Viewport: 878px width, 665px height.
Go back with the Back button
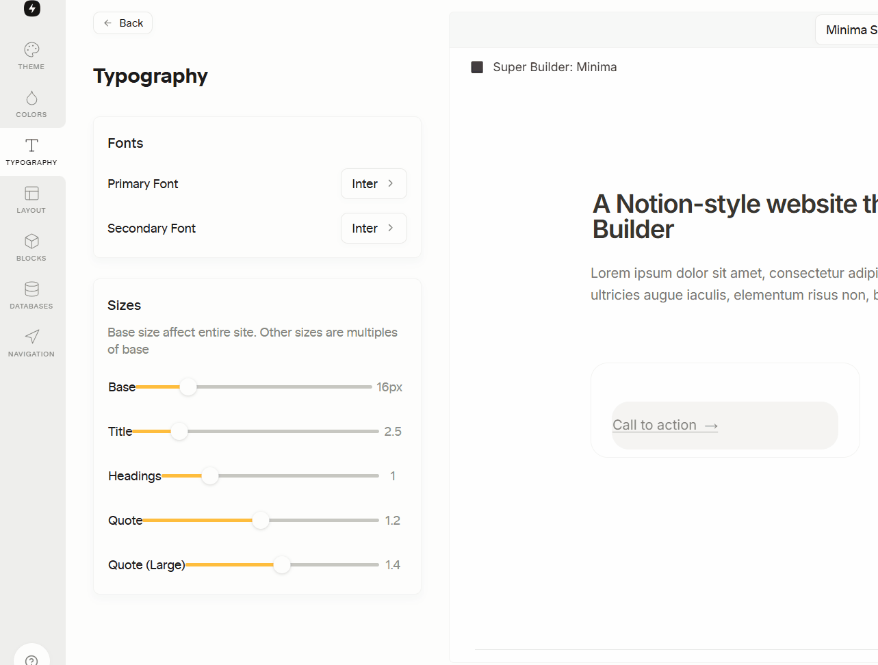coord(123,23)
